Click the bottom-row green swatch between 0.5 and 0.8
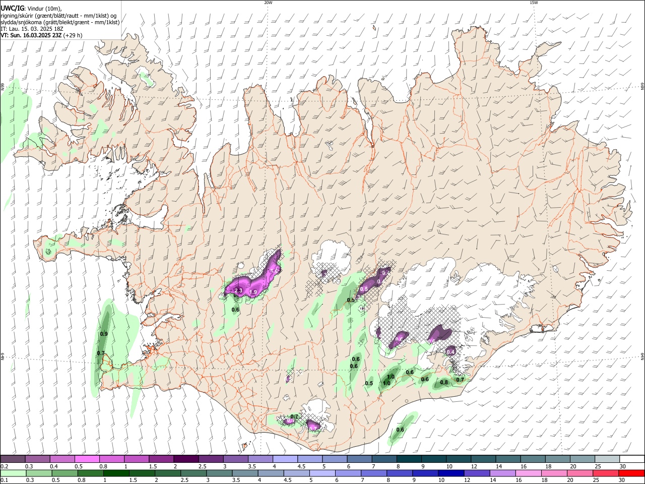This screenshot has height=484, width=645. click(64, 473)
